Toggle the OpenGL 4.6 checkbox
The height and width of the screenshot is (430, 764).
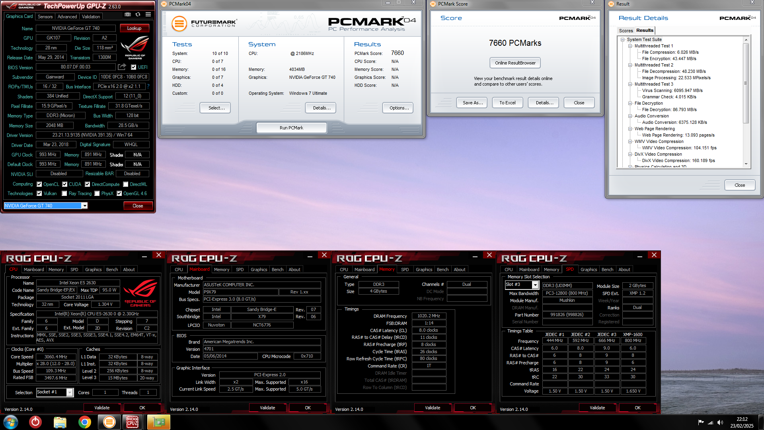click(119, 193)
